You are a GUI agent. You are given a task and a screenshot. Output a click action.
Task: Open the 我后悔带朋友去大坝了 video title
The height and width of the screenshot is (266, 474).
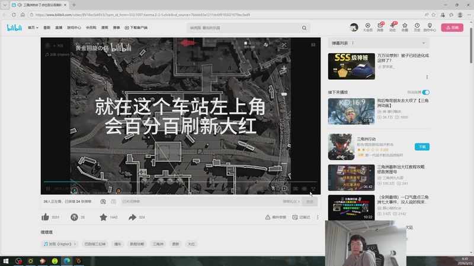[403, 103]
